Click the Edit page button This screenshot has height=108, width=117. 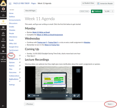coord(107,11)
